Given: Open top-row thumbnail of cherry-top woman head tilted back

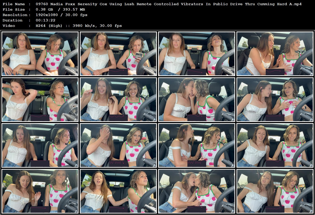Looking at the screenshot, I should (x=197, y=54).
